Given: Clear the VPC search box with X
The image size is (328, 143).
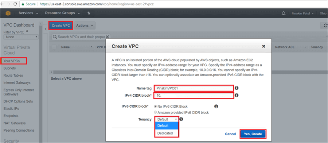Looking at the screenshot, I should point(108,37).
